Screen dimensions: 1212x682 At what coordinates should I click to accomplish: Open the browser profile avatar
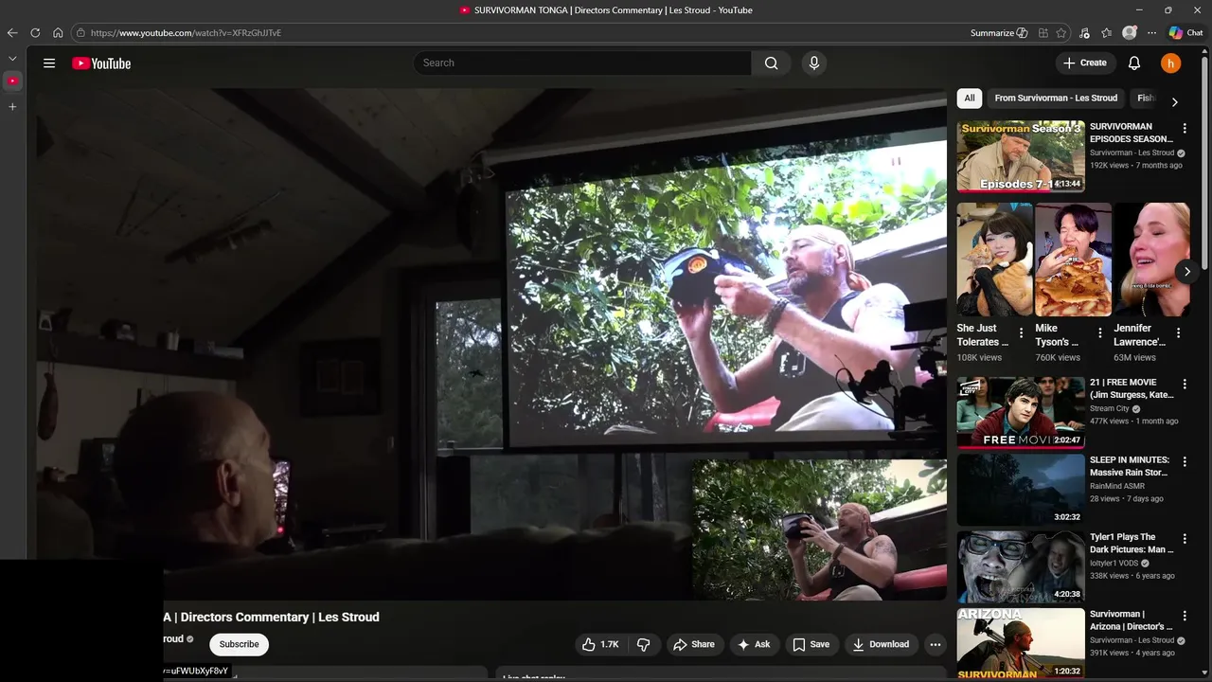pos(1129,33)
